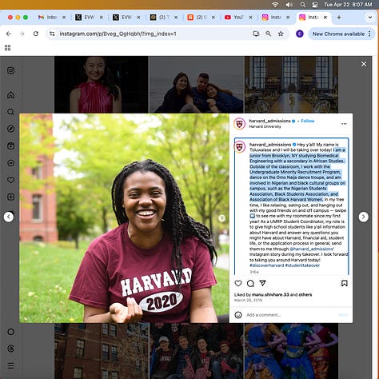Click the volume icon in menu bar
Image resolution: width=379 pixels, height=379 pixels.
[289, 5]
